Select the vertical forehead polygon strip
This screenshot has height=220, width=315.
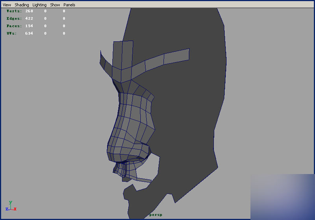(x=123, y=55)
